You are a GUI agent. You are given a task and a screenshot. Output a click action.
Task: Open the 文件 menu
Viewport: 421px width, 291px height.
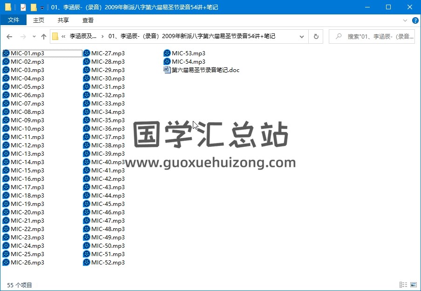pos(14,20)
